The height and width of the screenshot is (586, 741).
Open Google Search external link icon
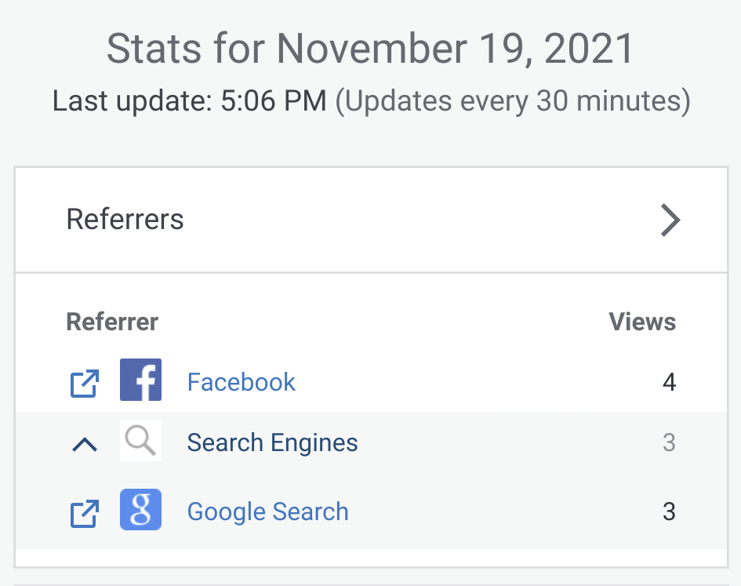(85, 512)
